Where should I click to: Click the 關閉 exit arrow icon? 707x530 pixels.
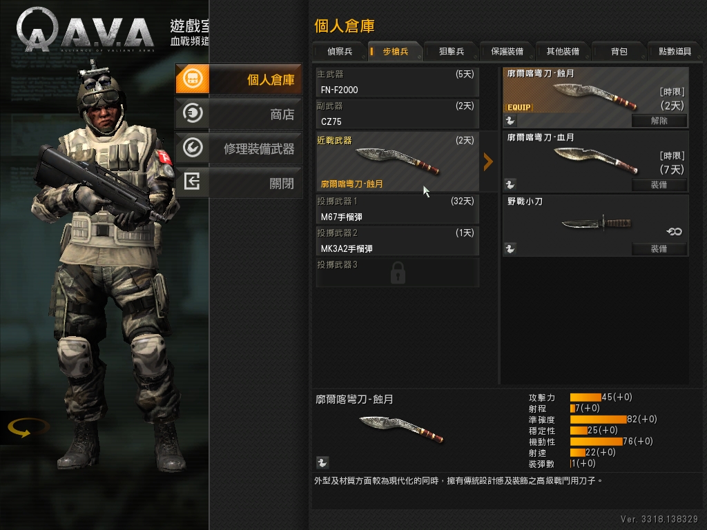coord(192,181)
